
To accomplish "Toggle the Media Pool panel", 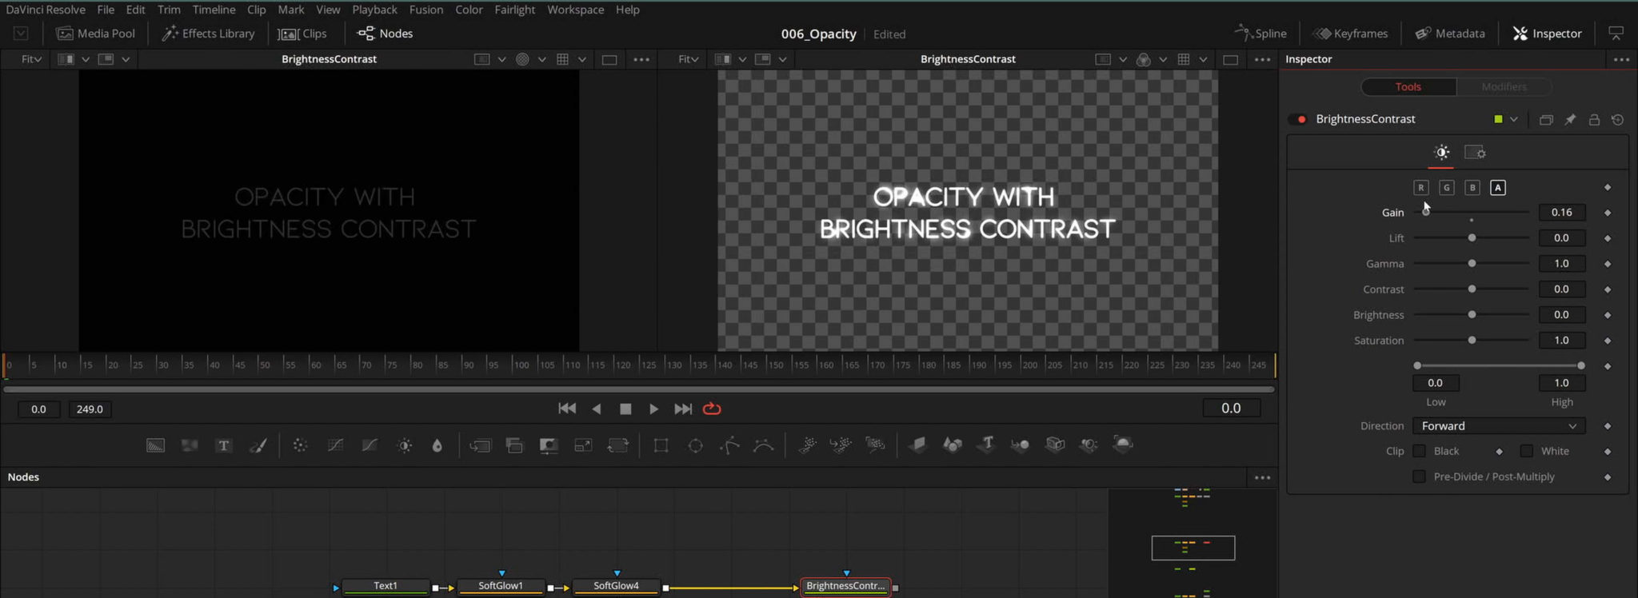I will pos(96,34).
